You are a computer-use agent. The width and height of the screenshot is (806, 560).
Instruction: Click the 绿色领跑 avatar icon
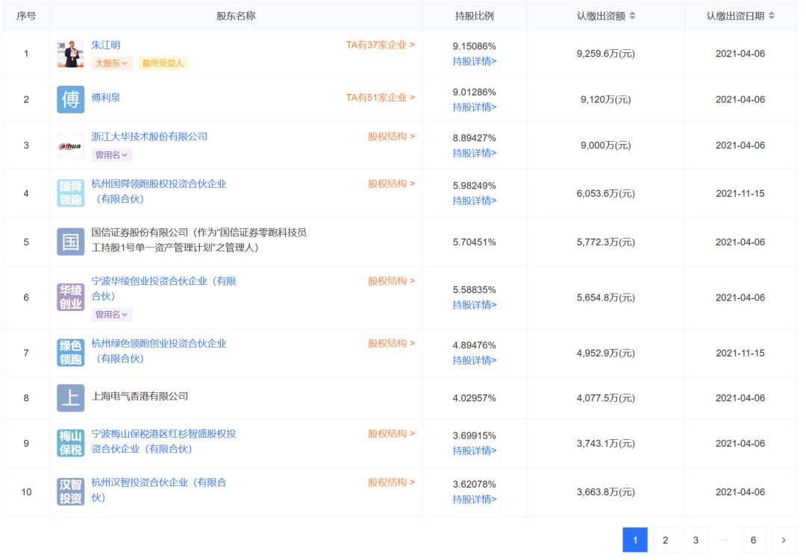pos(70,352)
